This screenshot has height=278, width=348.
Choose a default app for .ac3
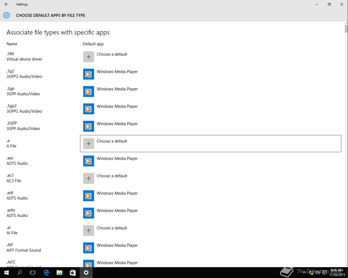(211, 178)
